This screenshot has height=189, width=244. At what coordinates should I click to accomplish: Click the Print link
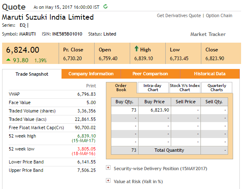pos(91,86)
